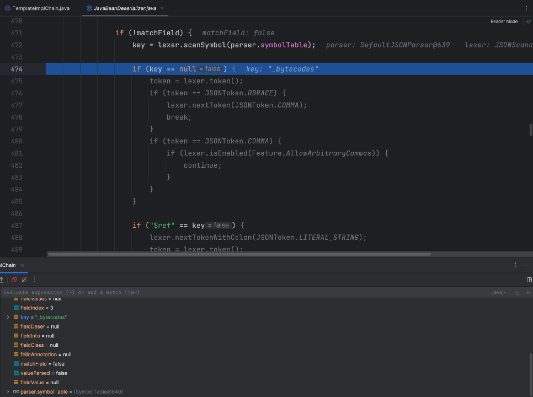Click the fieldClass variable icon
This screenshot has width=533, height=397.
click(x=16, y=345)
